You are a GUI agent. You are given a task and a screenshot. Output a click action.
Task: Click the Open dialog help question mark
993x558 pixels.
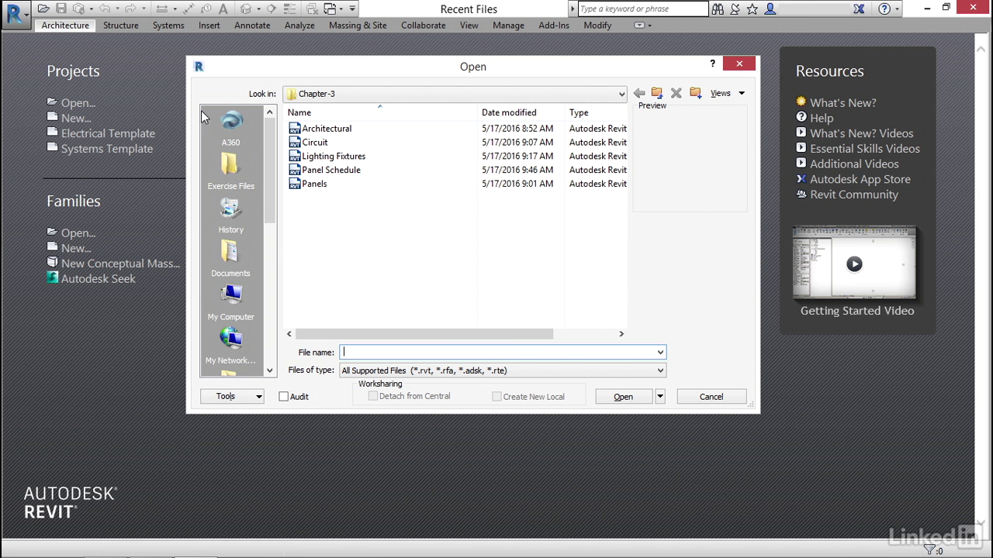713,64
